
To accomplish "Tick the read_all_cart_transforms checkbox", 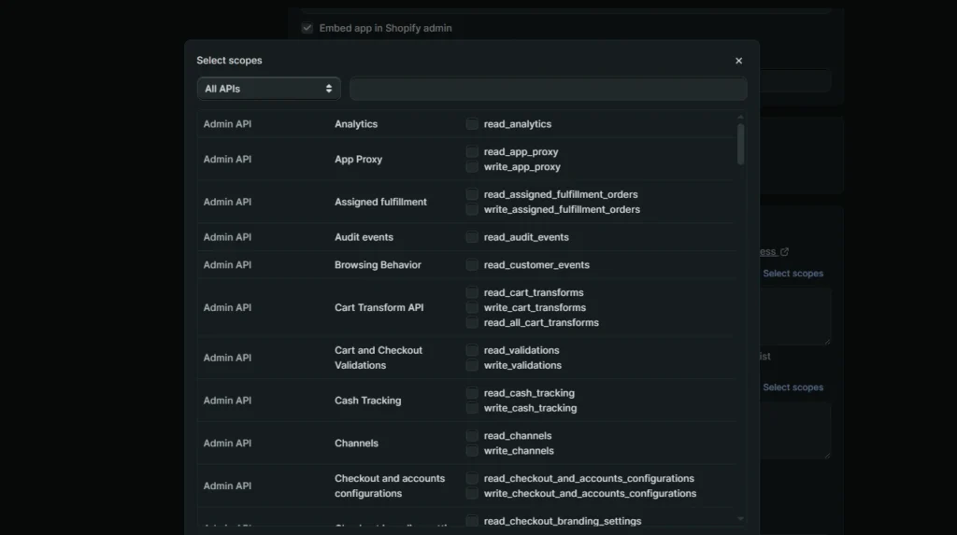I will pos(472,322).
